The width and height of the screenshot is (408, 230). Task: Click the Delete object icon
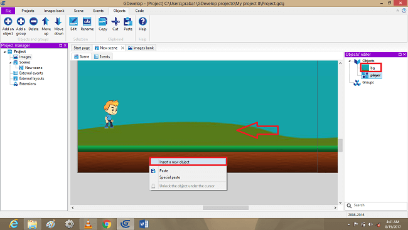[33, 21]
